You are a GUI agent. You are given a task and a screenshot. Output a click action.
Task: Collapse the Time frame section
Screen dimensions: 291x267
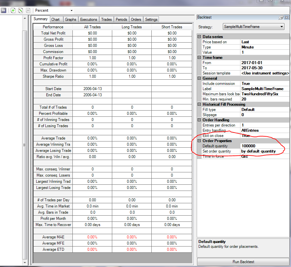[x=199, y=57]
